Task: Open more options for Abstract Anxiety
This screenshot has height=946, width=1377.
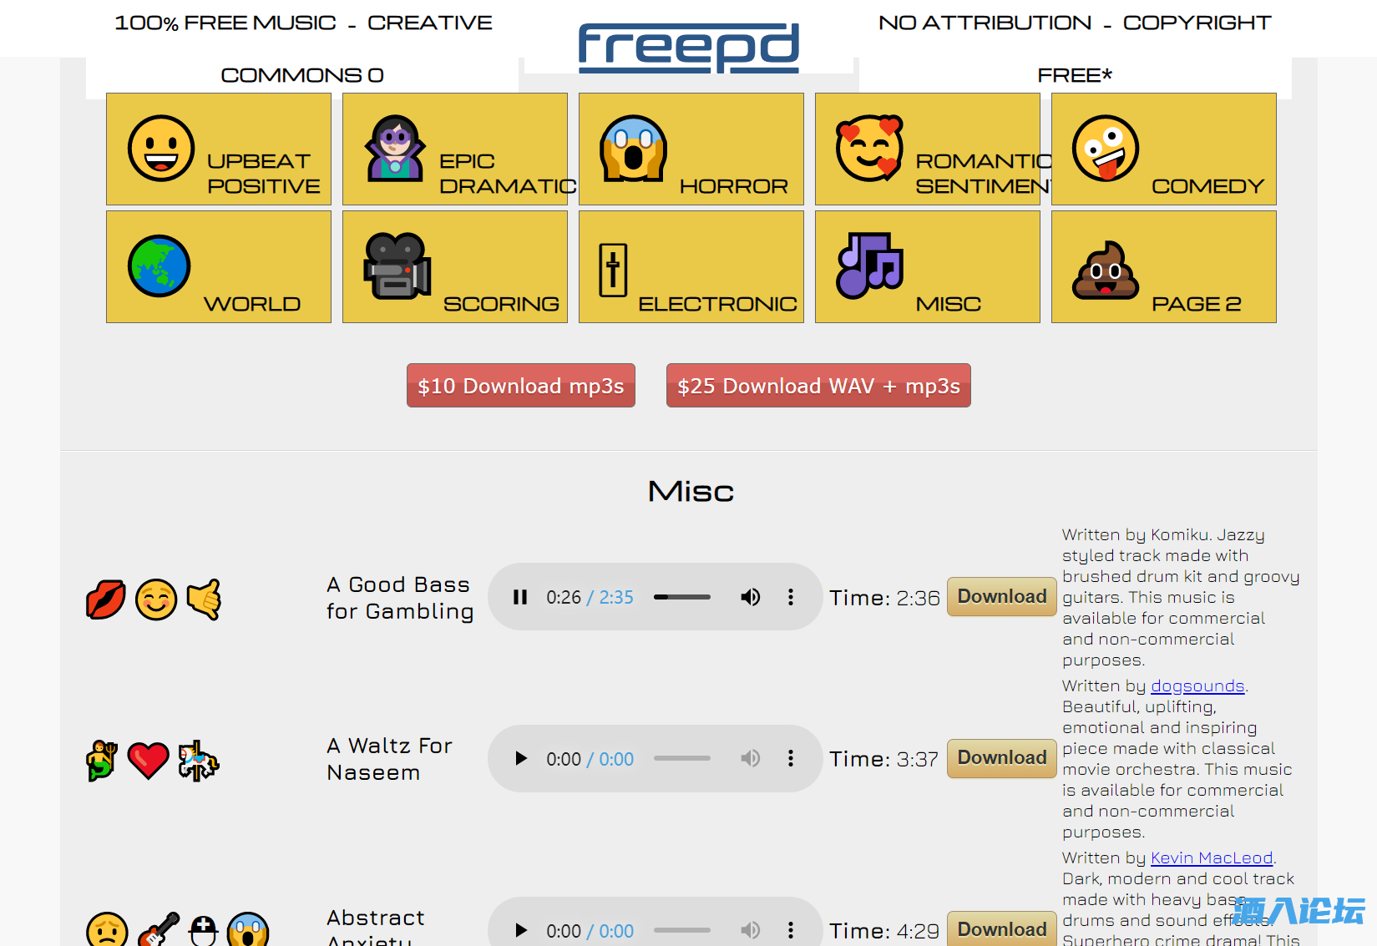Action: pyautogui.click(x=791, y=930)
